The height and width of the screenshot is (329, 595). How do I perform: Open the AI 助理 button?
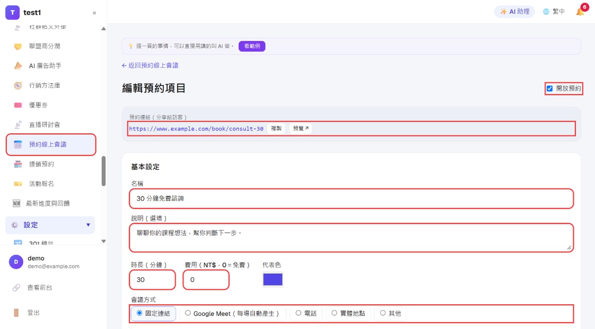click(514, 12)
